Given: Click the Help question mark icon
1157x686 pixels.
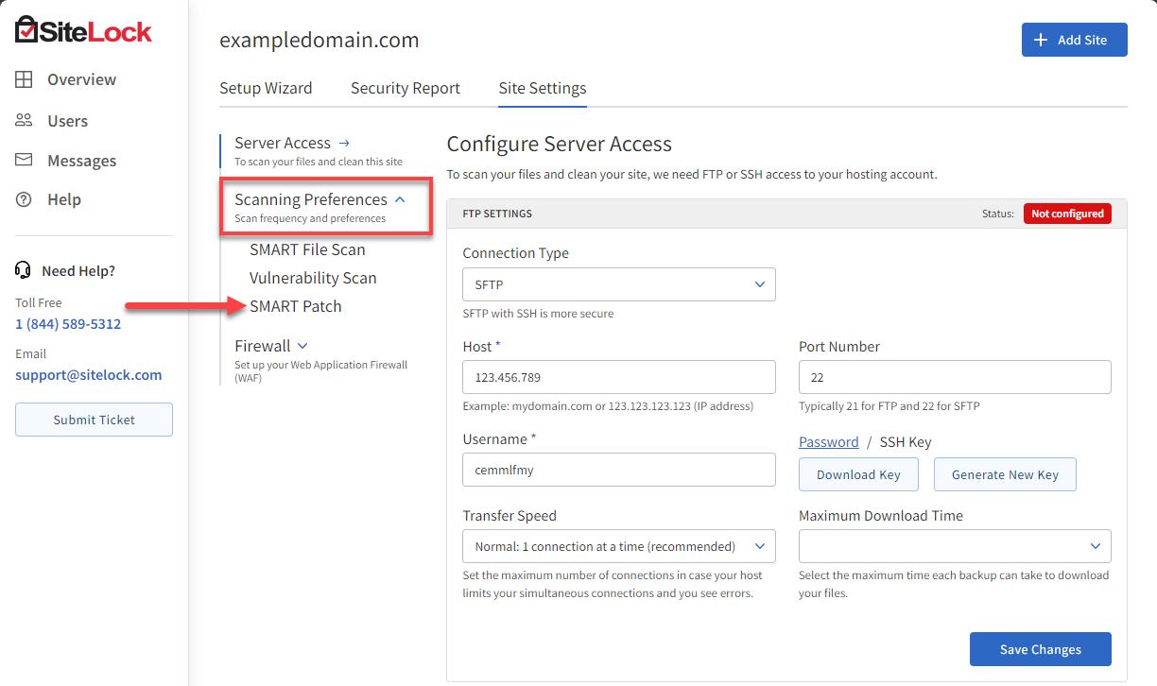Looking at the screenshot, I should (x=25, y=199).
